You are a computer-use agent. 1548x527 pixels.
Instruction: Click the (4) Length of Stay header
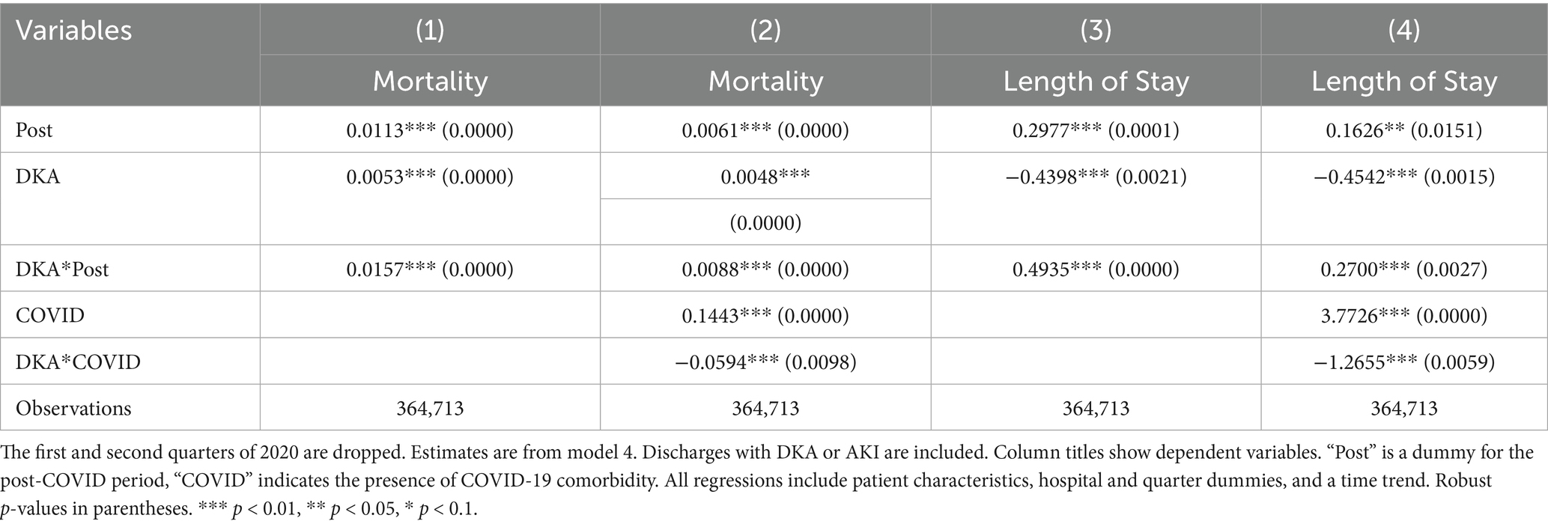1404,80
